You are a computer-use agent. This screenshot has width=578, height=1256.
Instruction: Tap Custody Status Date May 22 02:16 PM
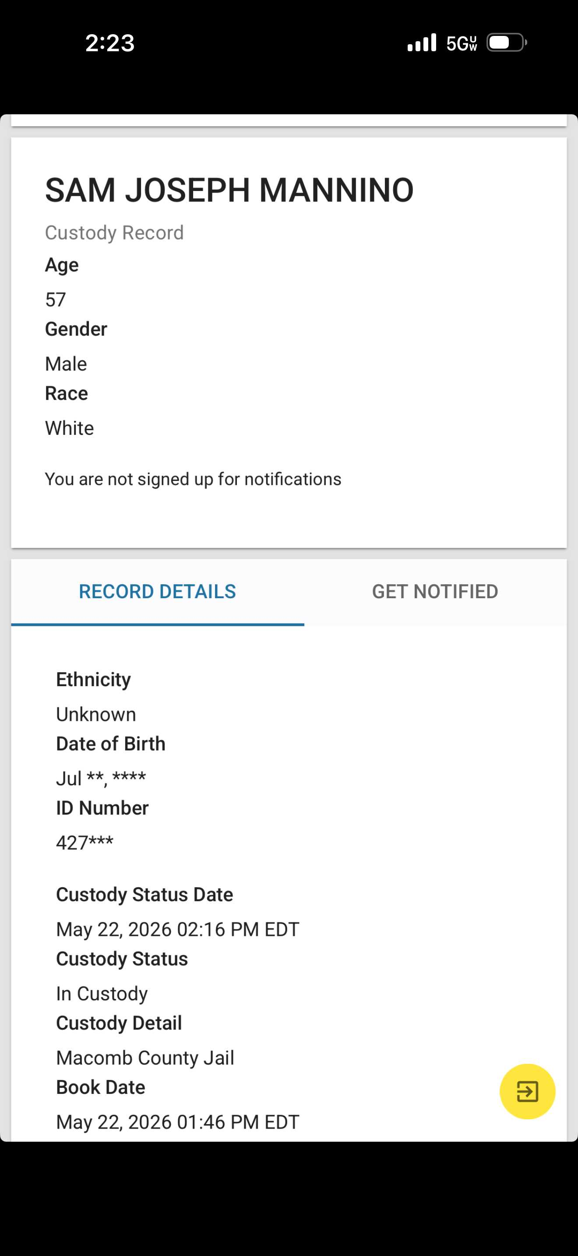tap(177, 929)
